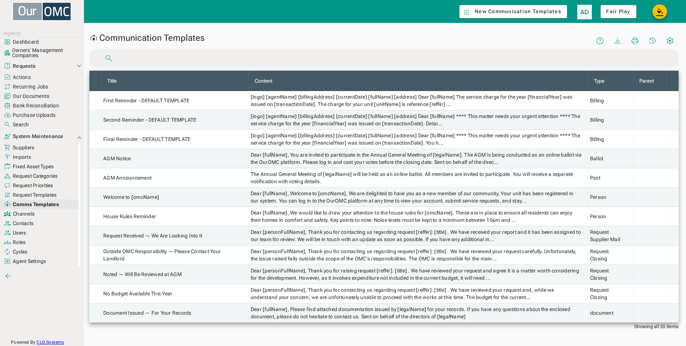
Task: Open the settings gear icon
Action: (670, 41)
